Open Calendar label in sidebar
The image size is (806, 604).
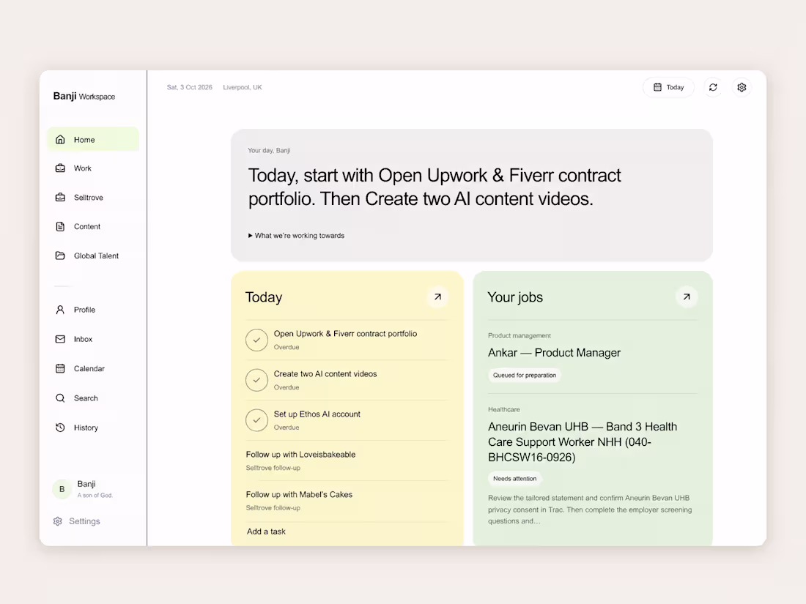click(x=89, y=368)
